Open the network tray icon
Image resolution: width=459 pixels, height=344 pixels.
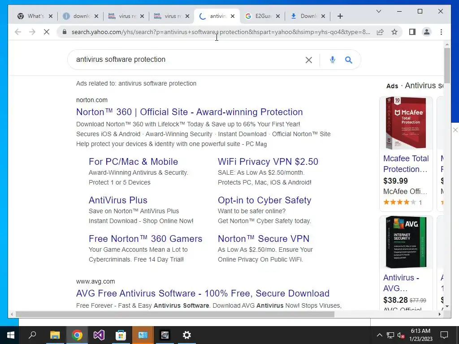[x=390, y=335]
